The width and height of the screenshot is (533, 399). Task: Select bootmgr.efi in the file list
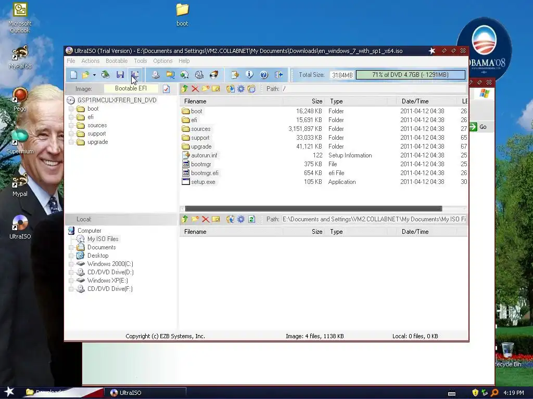tap(204, 173)
